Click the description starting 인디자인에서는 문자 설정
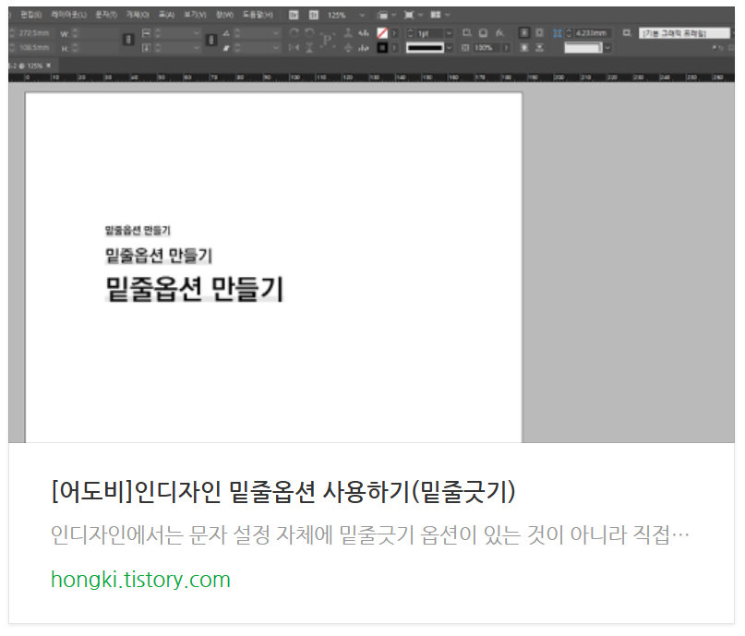 point(370,535)
